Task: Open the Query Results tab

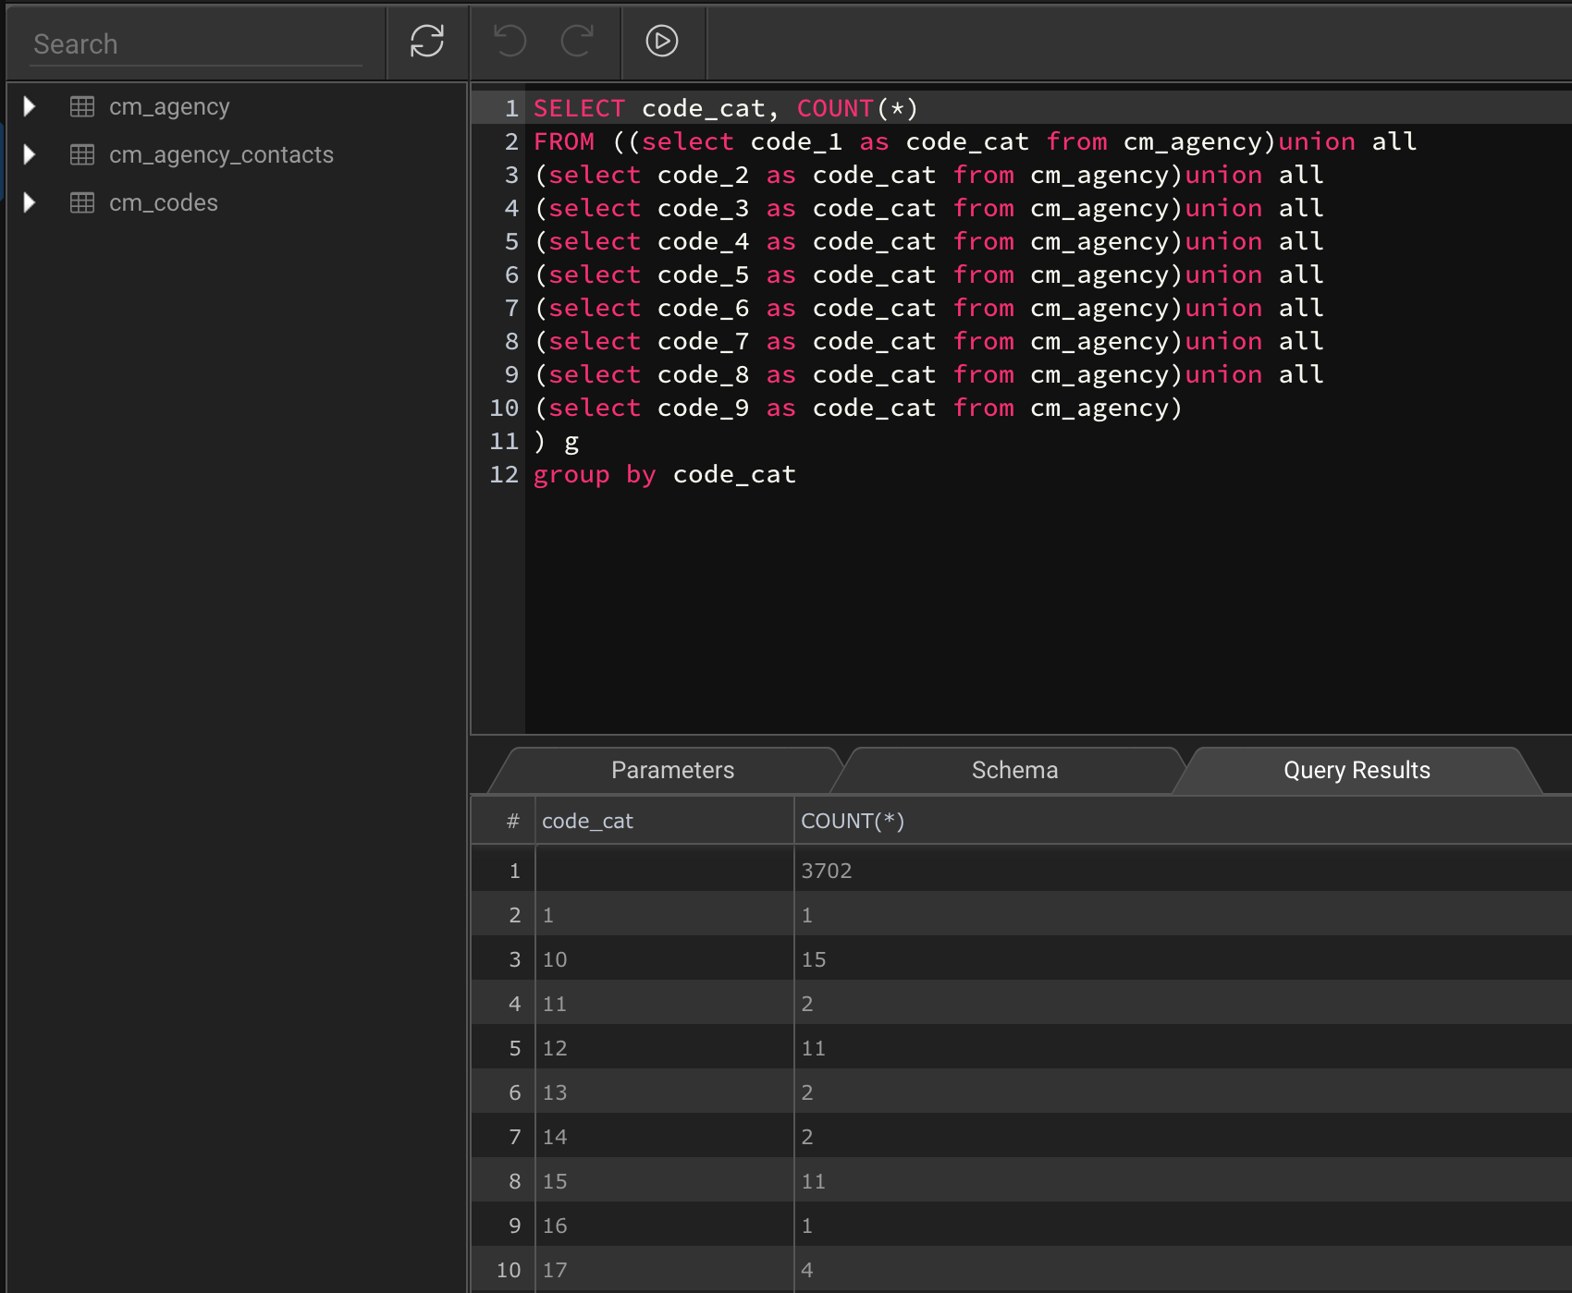Action: coord(1356,770)
